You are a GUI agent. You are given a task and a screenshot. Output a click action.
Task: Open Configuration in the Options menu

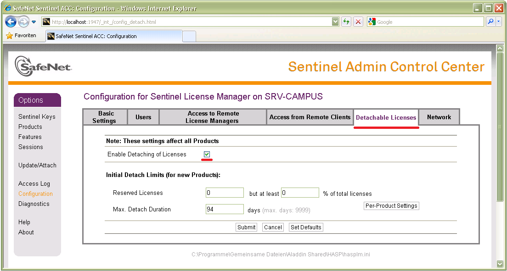(35, 194)
